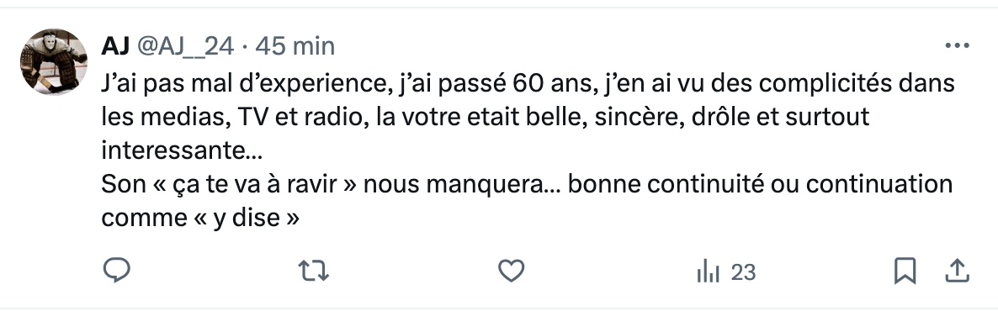Click the word "interessante..." in the tweet
This screenshot has height=311, width=998.
tap(182, 150)
